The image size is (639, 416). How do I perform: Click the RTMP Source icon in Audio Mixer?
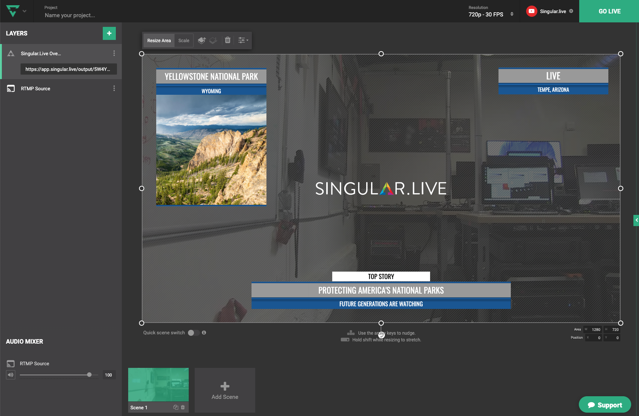[x=11, y=363]
